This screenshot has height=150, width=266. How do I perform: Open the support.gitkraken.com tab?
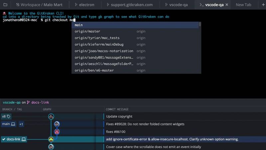pos(130,5)
